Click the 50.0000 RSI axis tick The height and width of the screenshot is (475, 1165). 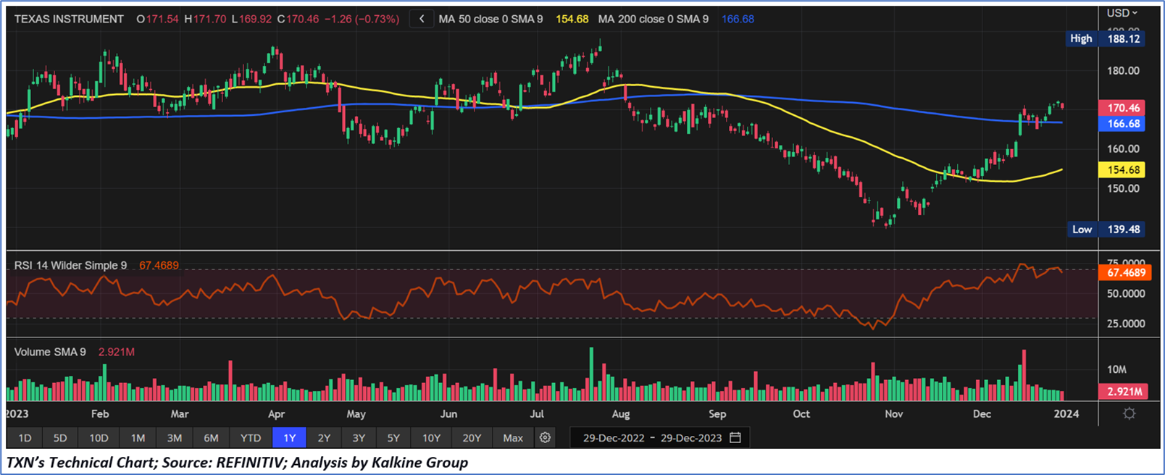tap(1126, 294)
